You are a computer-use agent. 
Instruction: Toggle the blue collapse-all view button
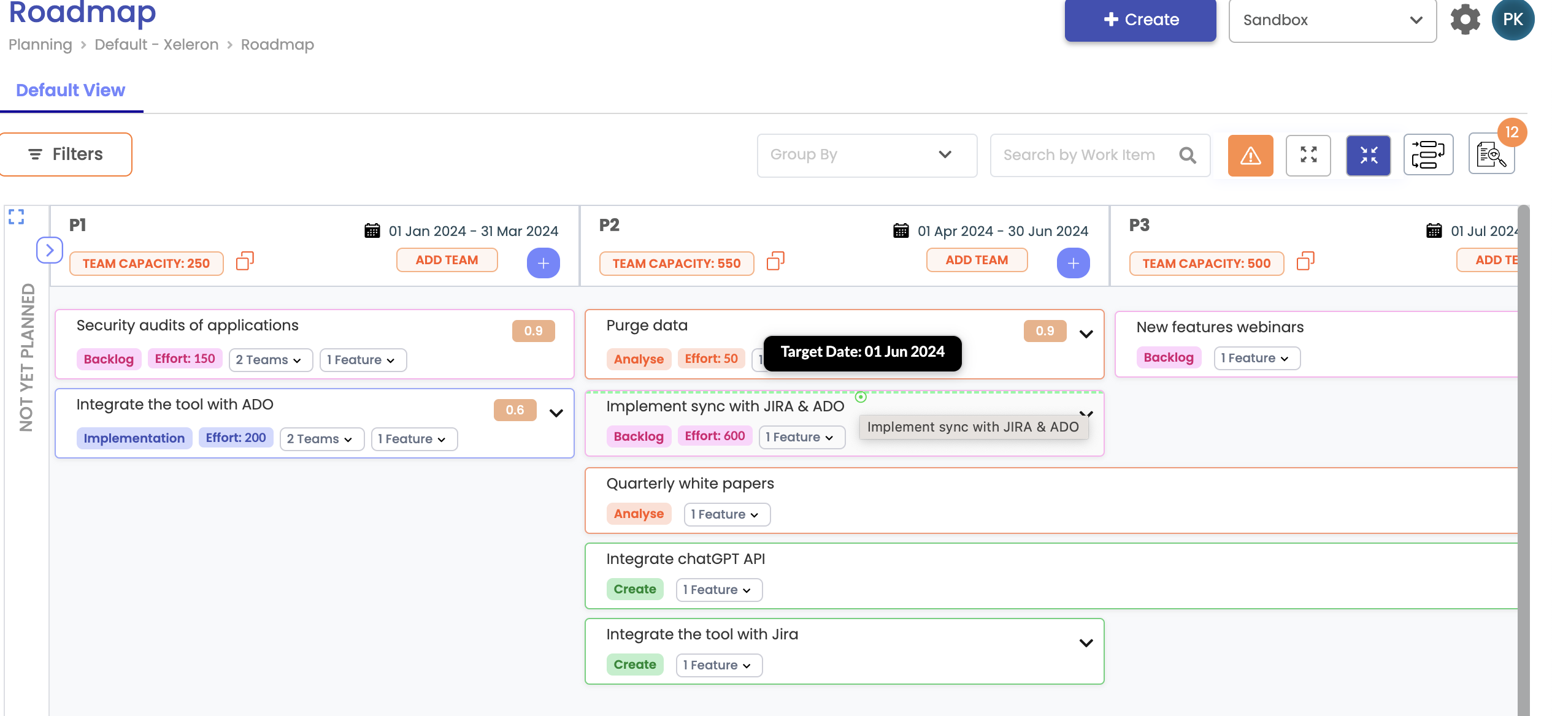coord(1368,156)
